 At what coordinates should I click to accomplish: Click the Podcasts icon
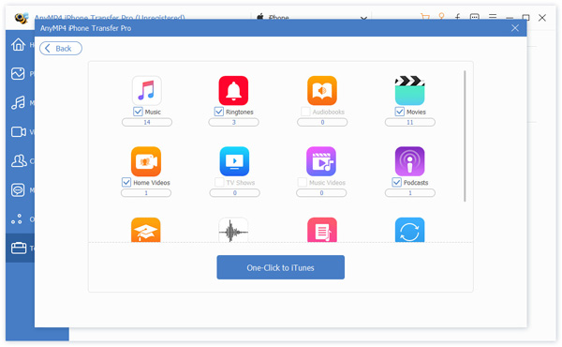(x=409, y=161)
